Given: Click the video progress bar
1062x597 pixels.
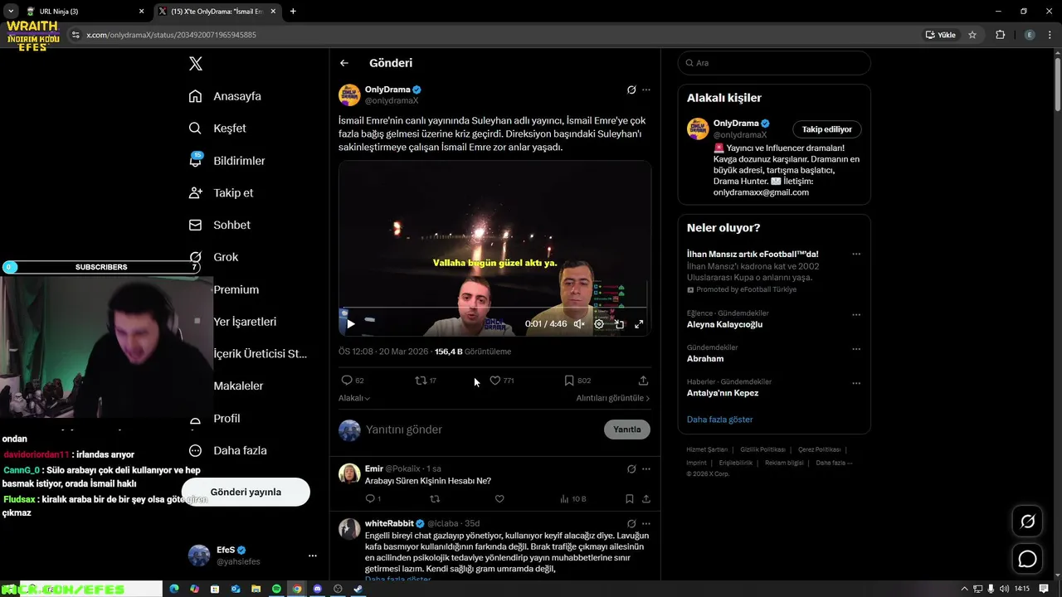Looking at the screenshot, I should (x=494, y=308).
